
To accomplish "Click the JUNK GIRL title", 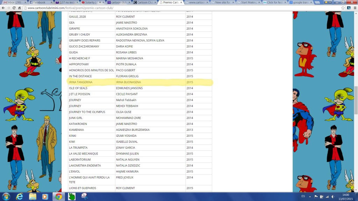I will pyautogui.click(x=76, y=118).
